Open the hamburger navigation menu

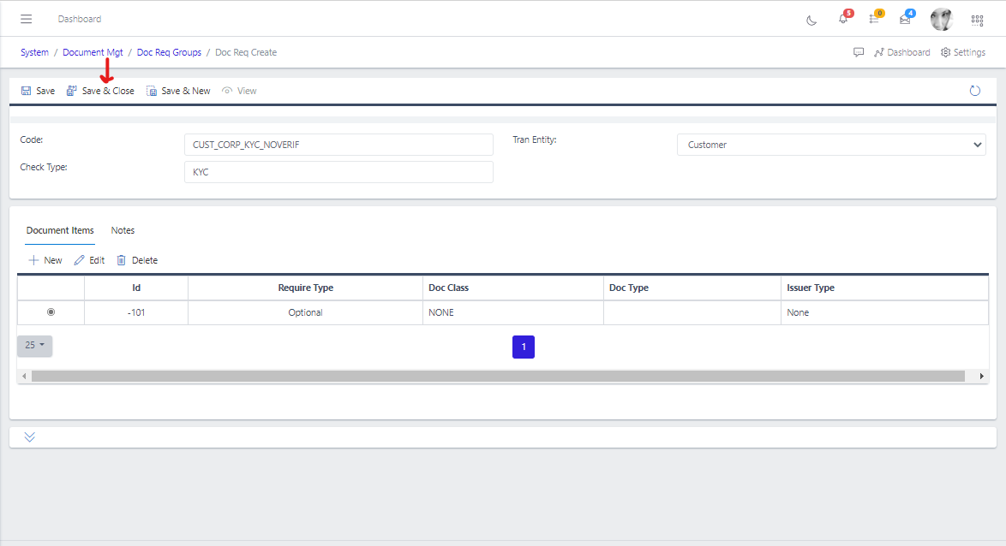[x=27, y=19]
